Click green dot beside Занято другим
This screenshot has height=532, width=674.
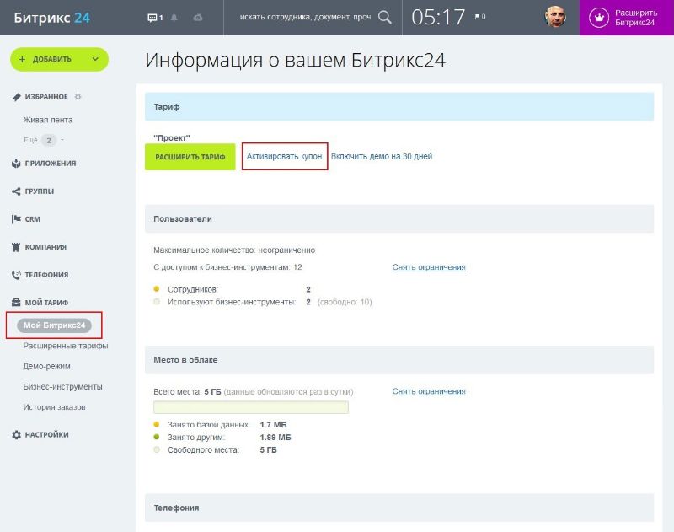tap(157, 437)
